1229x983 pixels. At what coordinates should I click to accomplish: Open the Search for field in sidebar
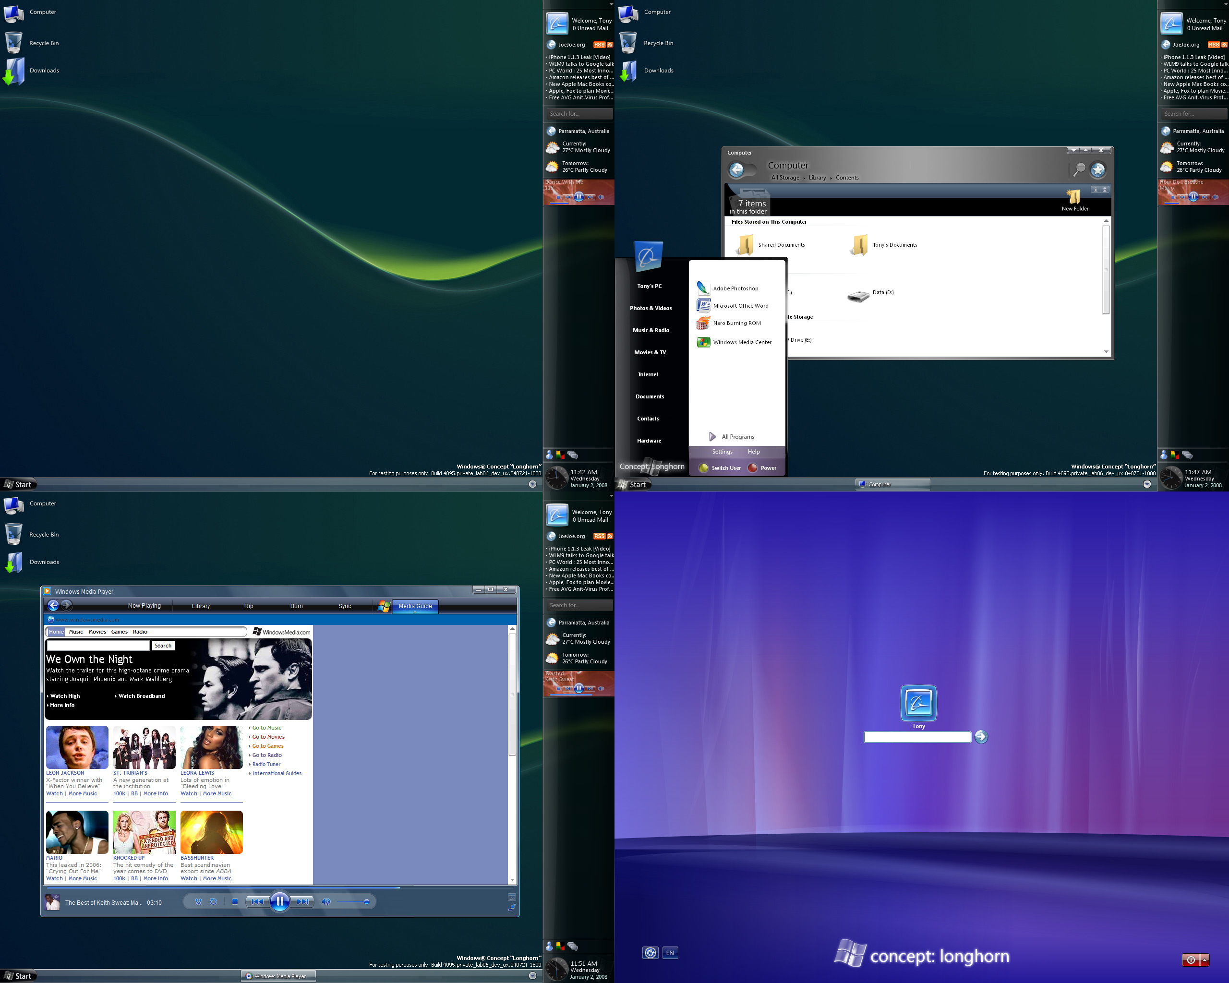(579, 113)
